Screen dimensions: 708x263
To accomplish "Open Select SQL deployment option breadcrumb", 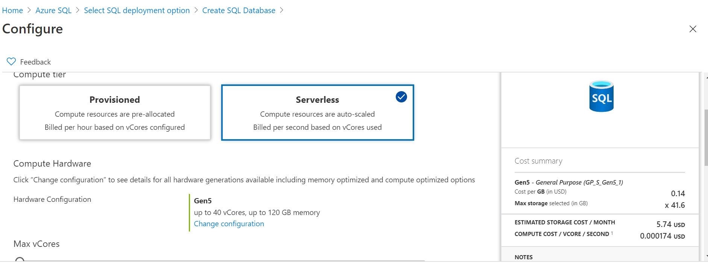I will pyautogui.click(x=137, y=11).
